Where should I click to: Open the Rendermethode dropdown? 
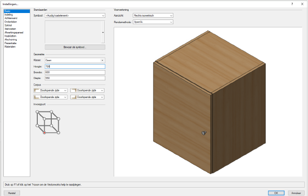coord(153,22)
